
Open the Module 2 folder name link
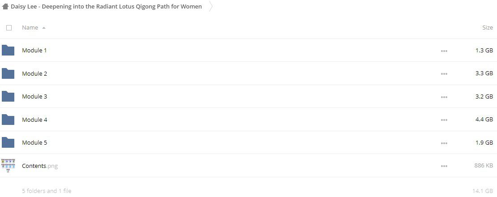click(34, 73)
